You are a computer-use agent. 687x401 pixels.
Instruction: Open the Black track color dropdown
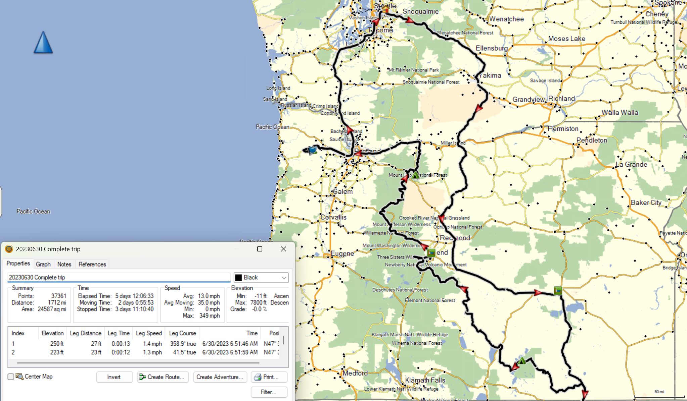pyautogui.click(x=284, y=278)
